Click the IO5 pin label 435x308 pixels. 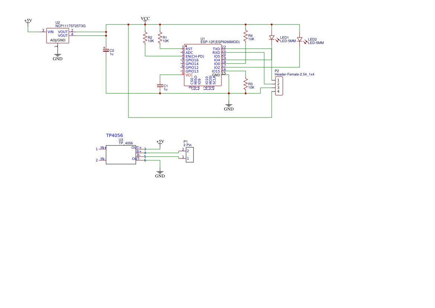tap(217, 57)
